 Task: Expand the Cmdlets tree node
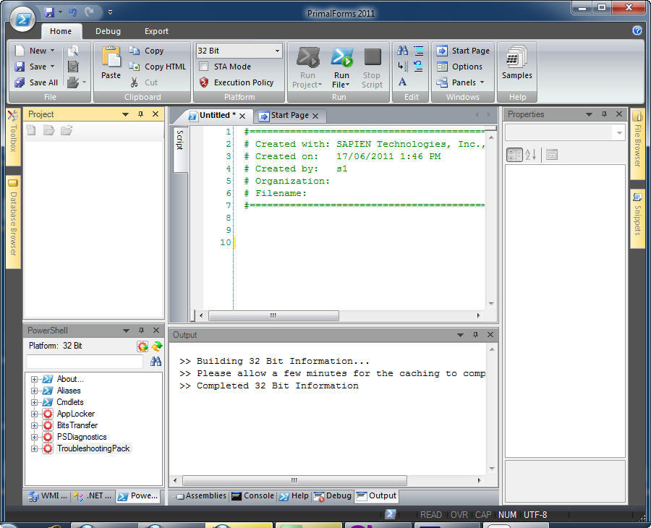coord(34,402)
